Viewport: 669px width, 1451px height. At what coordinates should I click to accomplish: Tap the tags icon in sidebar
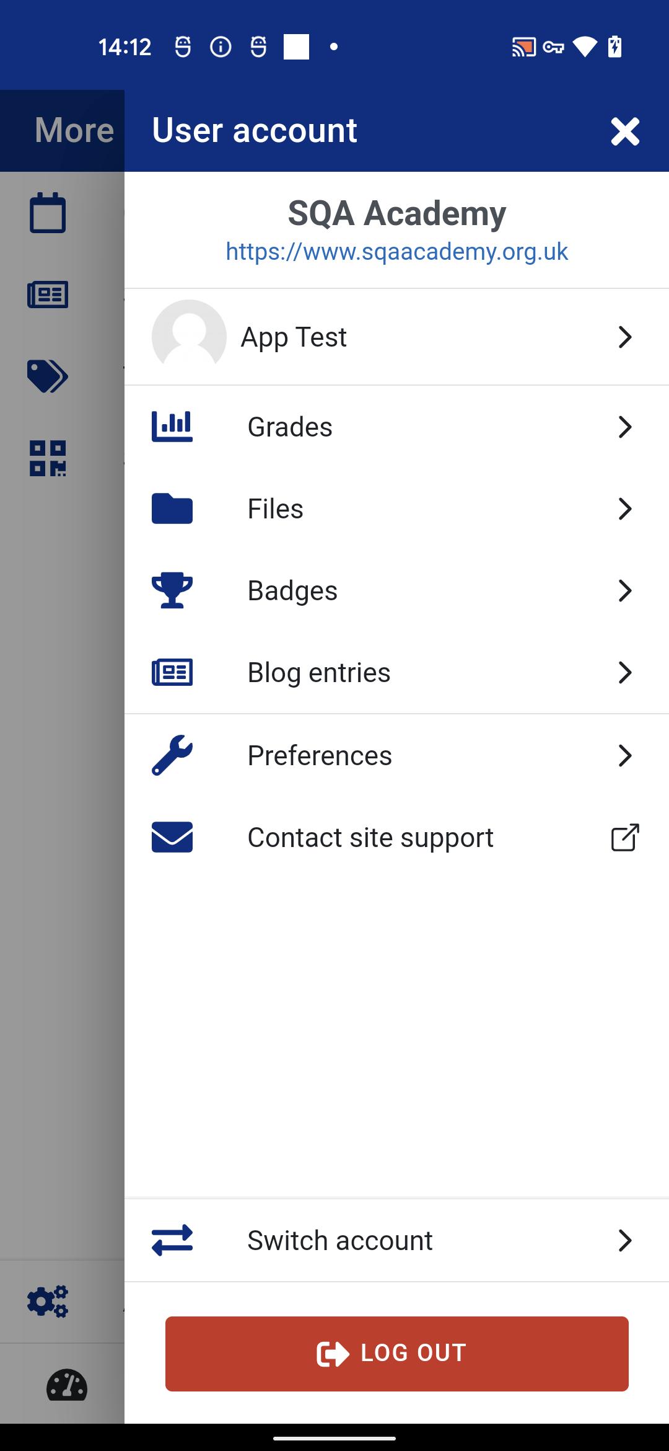[48, 376]
